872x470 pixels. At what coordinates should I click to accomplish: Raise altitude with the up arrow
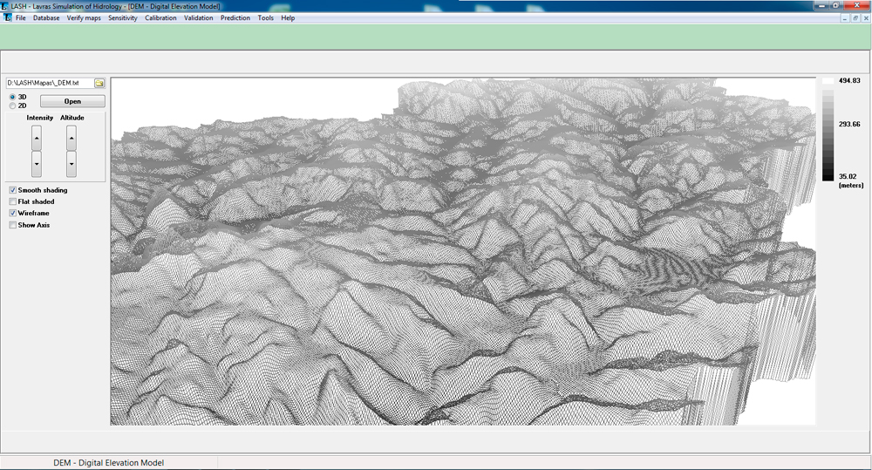(72, 137)
